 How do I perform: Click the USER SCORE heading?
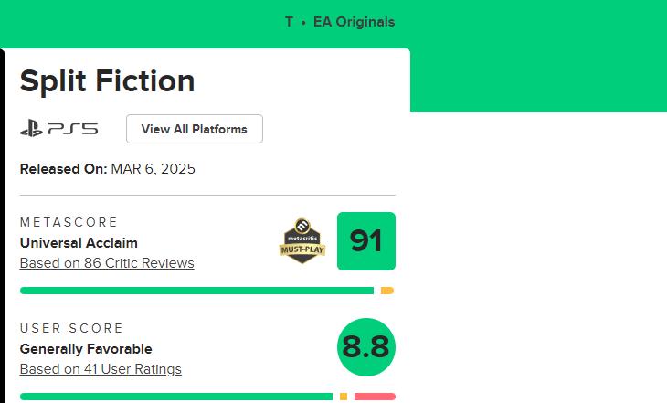coord(71,329)
